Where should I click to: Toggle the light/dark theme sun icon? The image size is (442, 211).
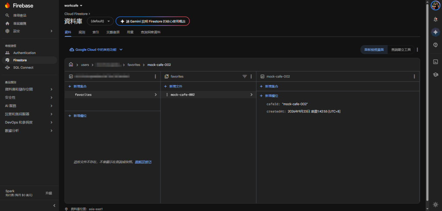[435, 205]
